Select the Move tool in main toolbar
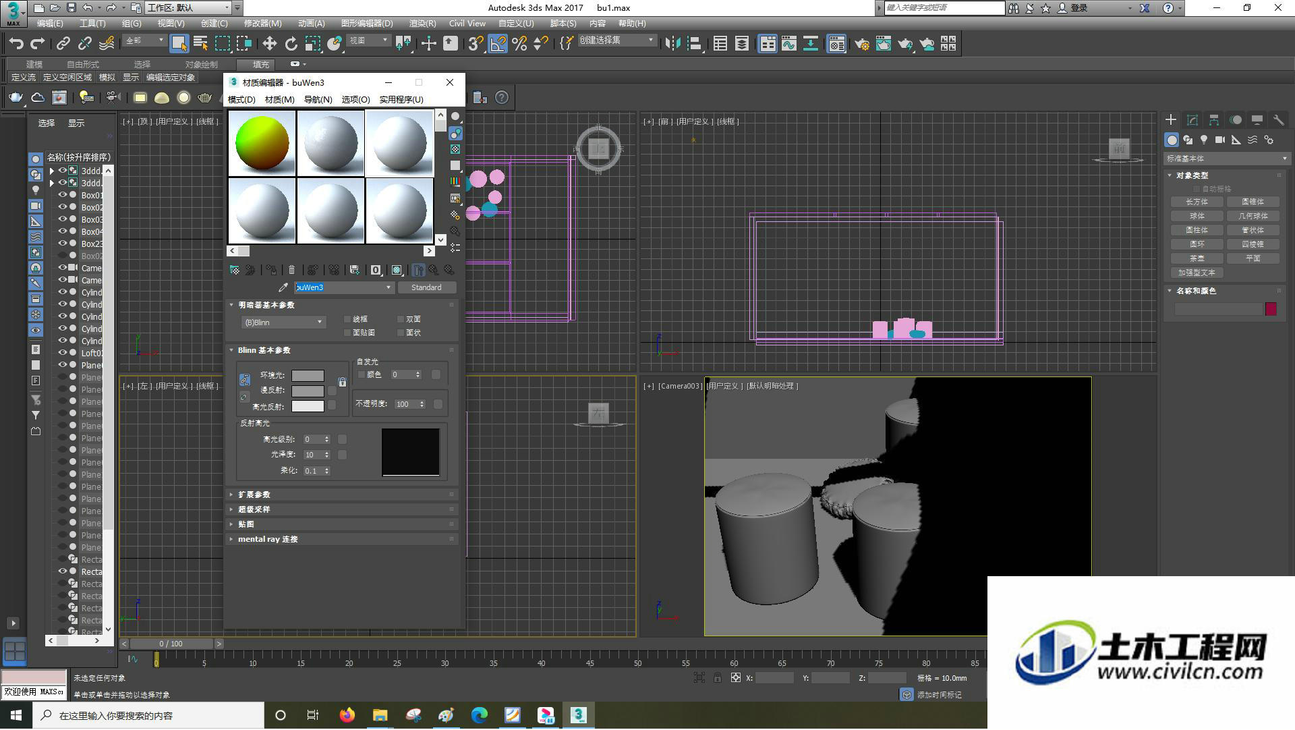Viewport: 1295px width, 730px height. click(x=269, y=44)
